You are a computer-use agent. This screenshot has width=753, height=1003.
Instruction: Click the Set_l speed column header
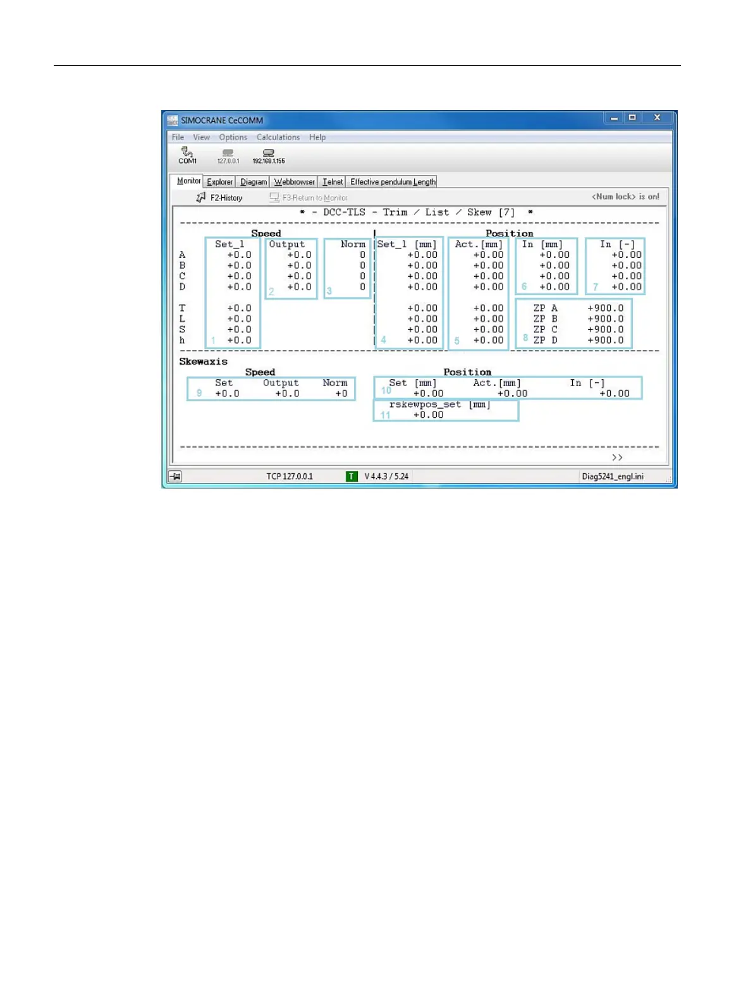tap(230, 245)
